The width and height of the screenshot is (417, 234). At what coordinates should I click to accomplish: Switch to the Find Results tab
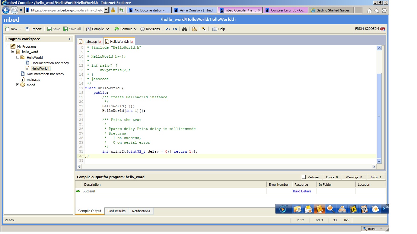[x=116, y=211]
